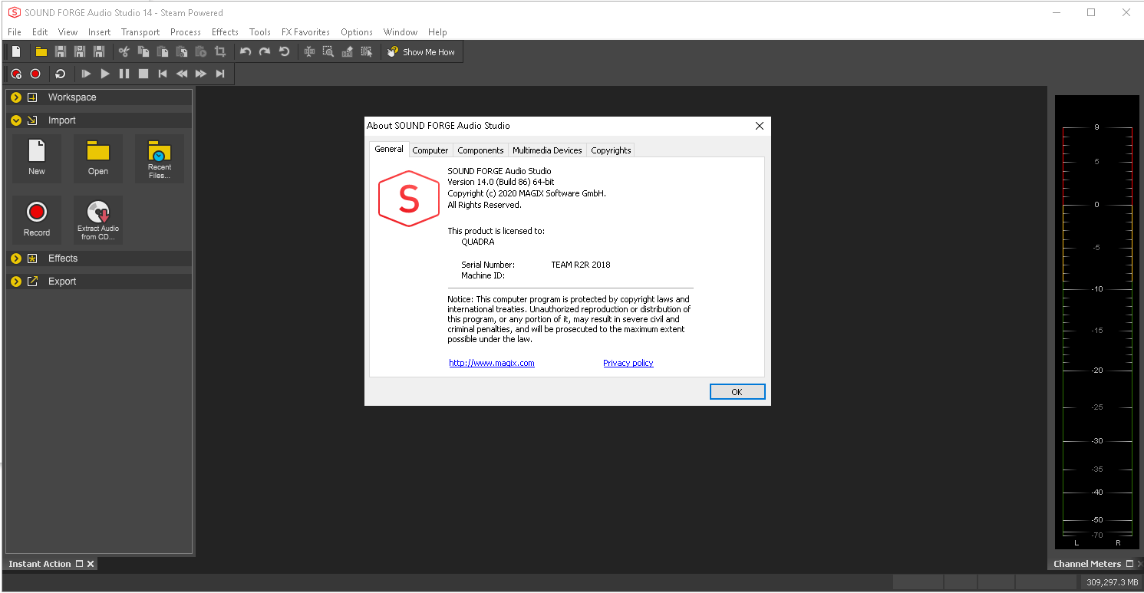Maximize the Channel Meters panel
1144x593 pixels.
pyautogui.click(x=1129, y=564)
